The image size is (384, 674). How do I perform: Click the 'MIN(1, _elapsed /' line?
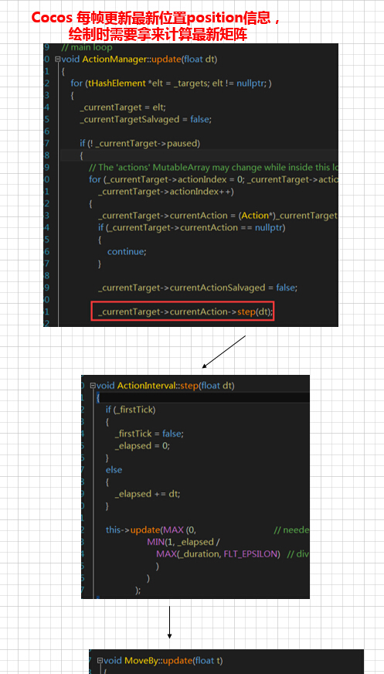pyautogui.click(x=183, y=542)
